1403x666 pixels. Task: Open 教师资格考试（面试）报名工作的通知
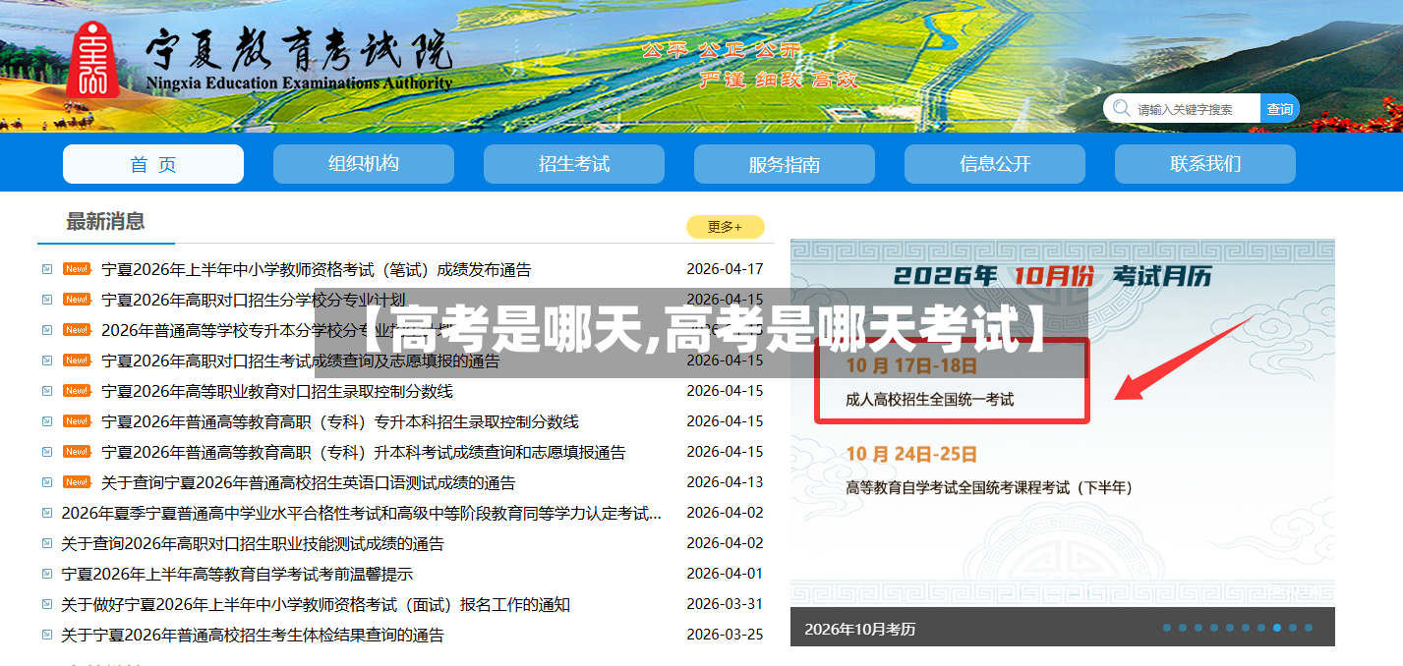316,604
